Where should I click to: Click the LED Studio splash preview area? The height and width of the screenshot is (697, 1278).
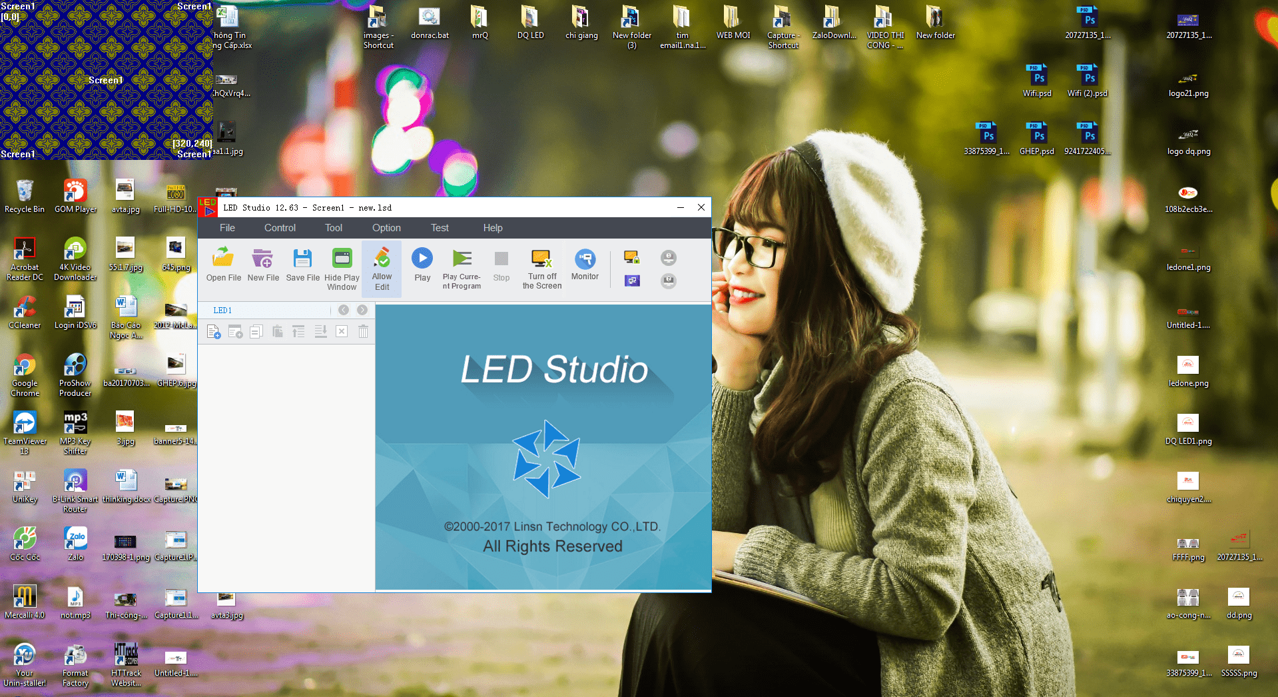(543, 446)
